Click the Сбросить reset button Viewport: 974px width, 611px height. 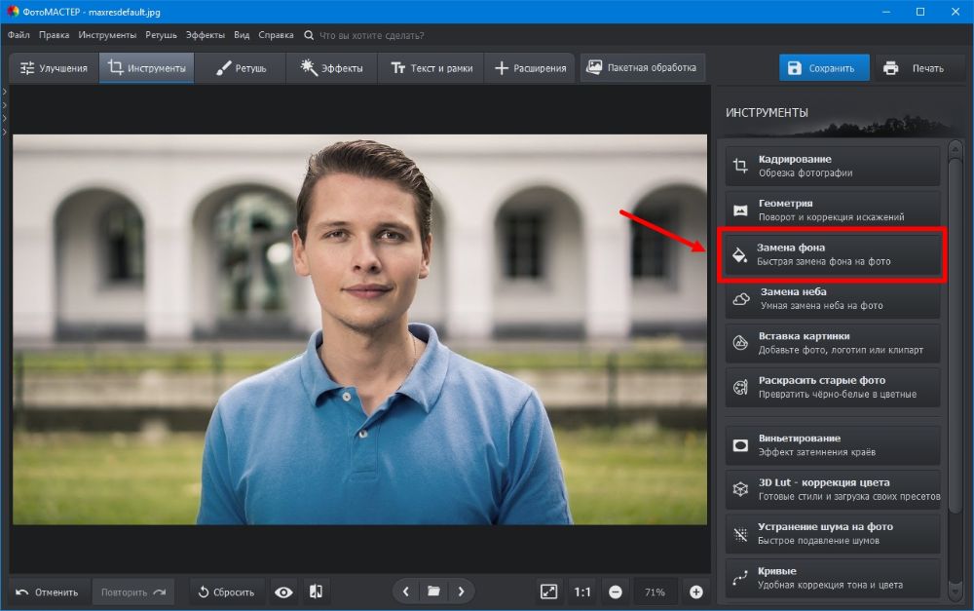(x=226, y=592)
